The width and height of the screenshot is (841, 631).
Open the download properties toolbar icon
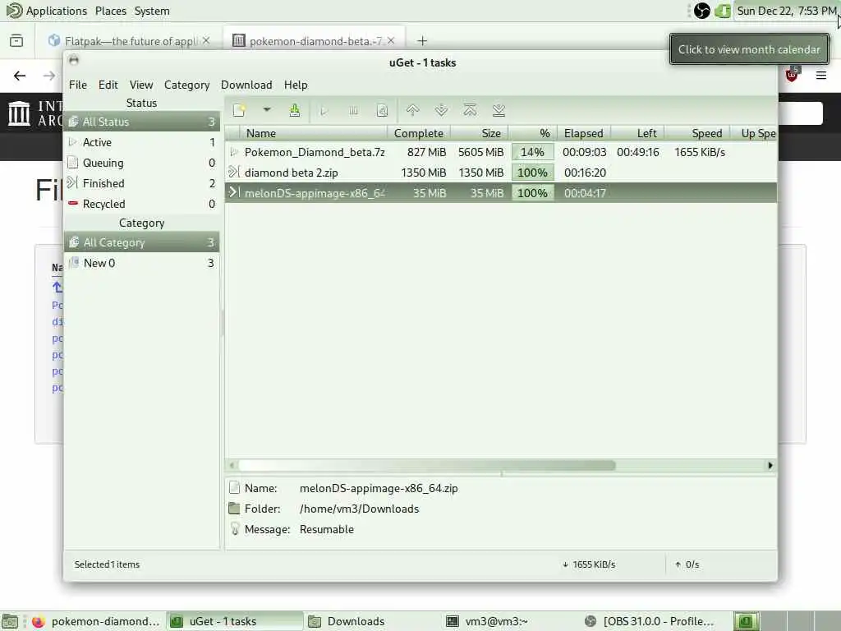coord(382,111)
